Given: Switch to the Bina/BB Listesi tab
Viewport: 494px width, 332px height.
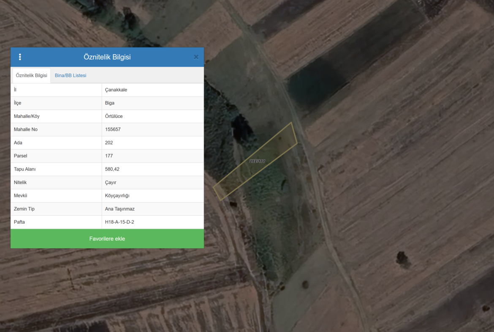Looking at the screenshot, I should 71,75.
